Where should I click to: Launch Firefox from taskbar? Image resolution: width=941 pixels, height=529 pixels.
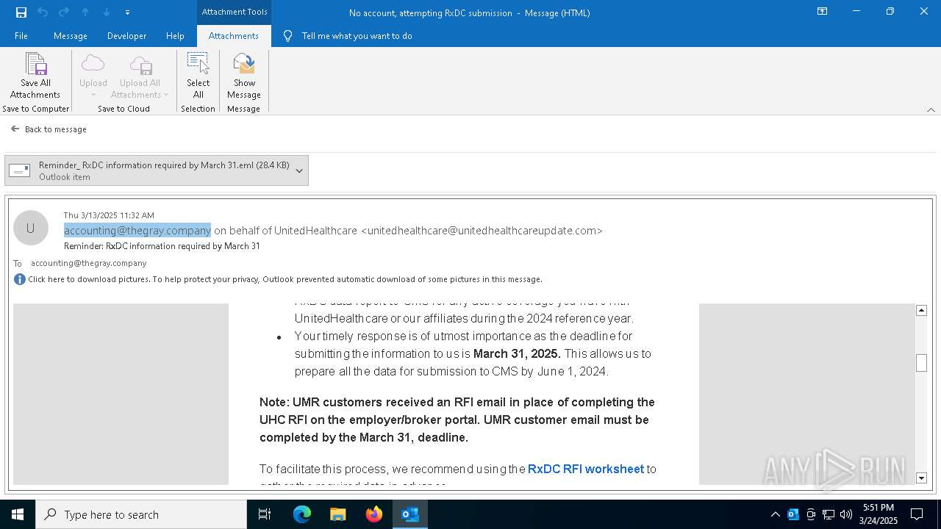374,514
